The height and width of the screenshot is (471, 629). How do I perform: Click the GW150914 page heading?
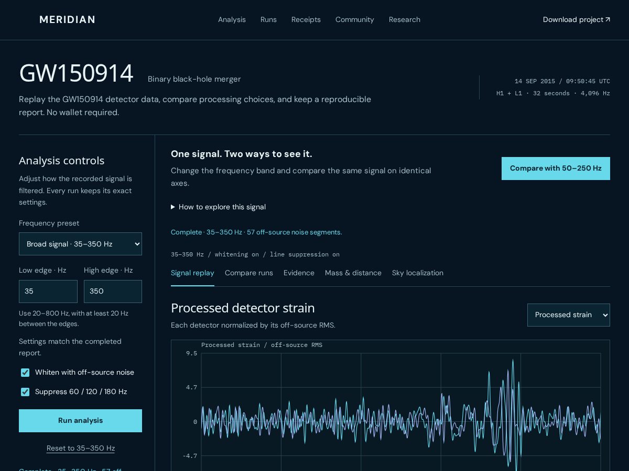point(76,73)
